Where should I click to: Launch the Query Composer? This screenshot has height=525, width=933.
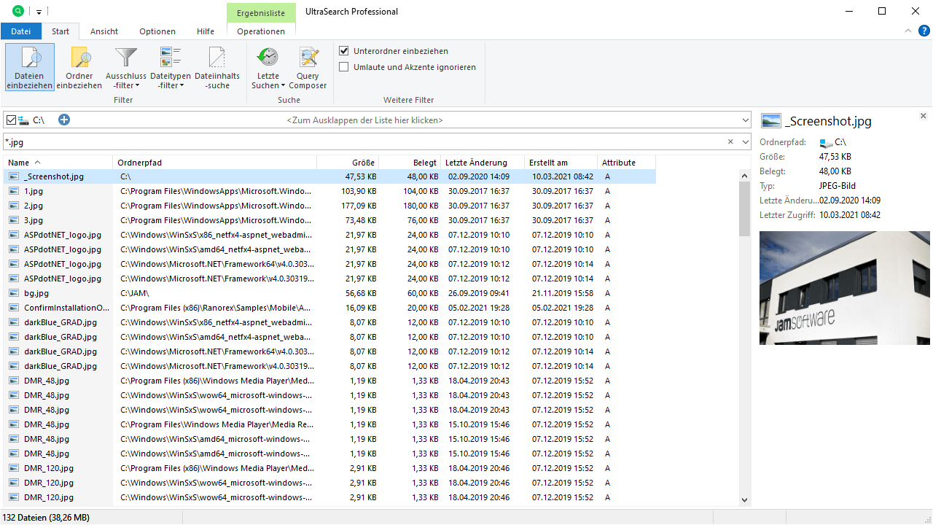(308, 67)
